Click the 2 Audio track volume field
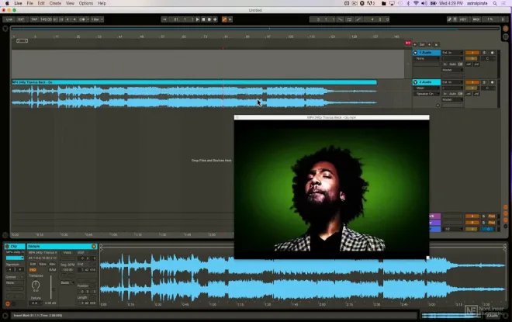The image size is (512, 322). (x=472, y=88)
